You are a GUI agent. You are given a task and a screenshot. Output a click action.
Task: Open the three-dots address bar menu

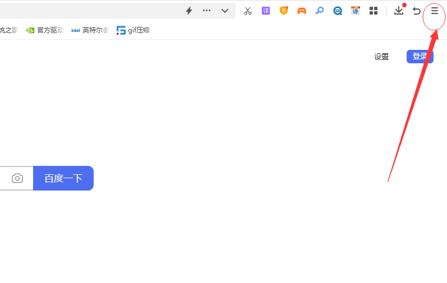207,11
